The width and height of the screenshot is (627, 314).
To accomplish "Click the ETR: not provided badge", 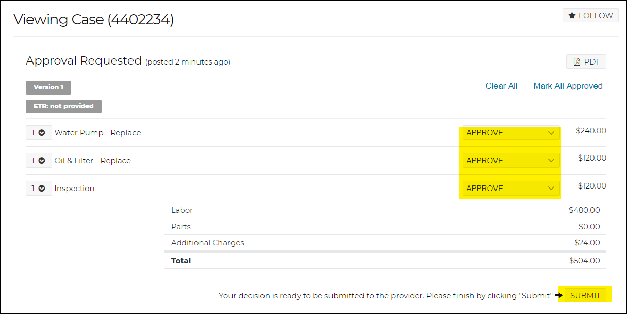I will tap(63, 106).
